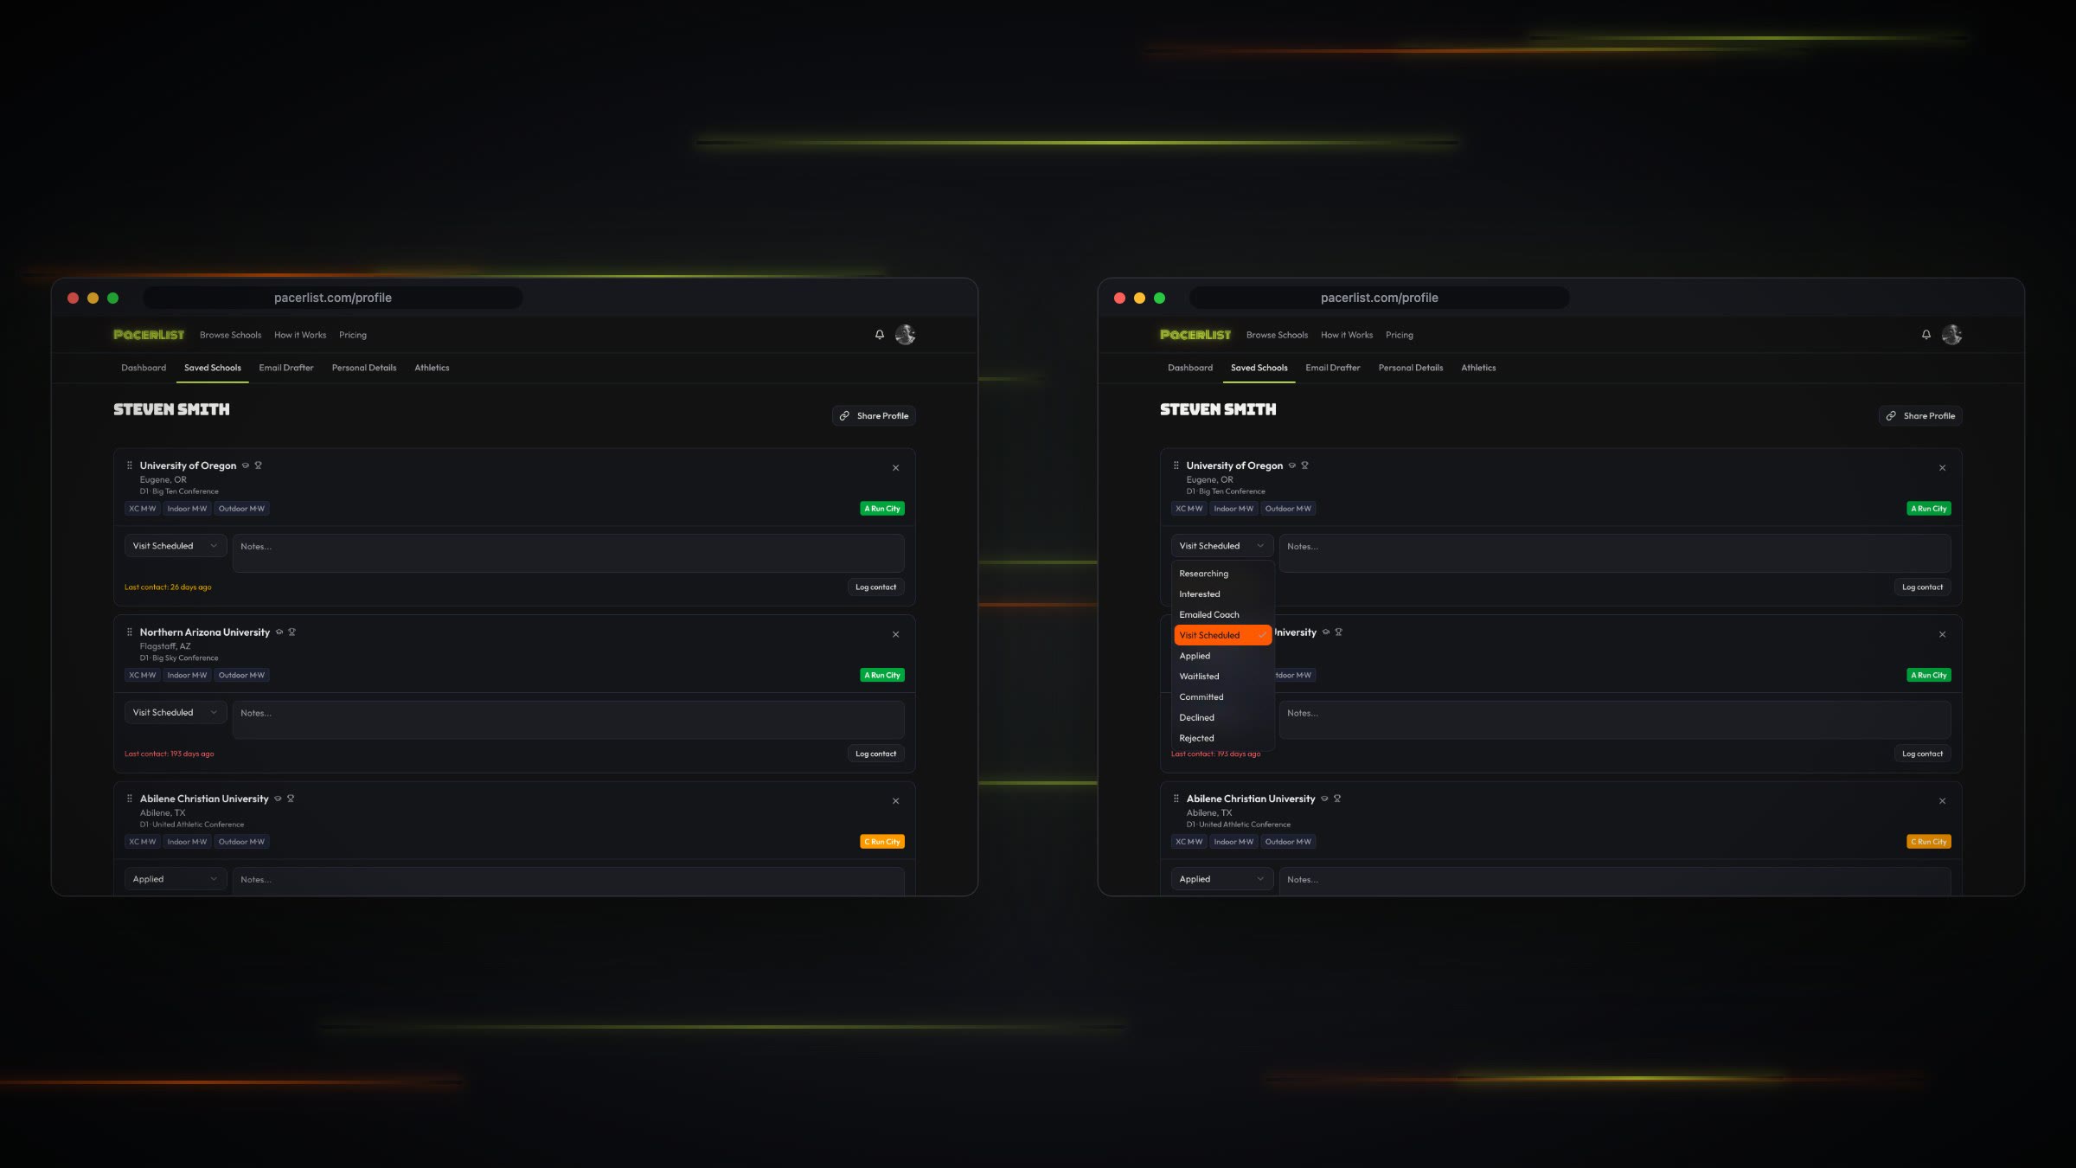The image size is (2076, 1168).
Task: Click Log contact for University of Oregon, left window
Action: 875,587
